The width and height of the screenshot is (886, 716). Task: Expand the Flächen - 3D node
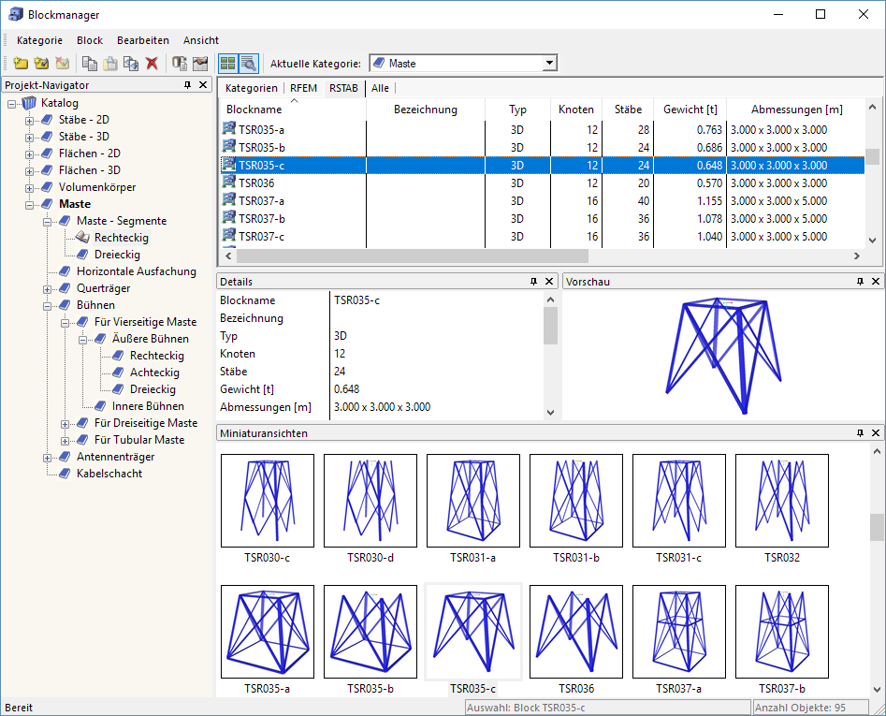pyautogui.click(x=29, y=171)
